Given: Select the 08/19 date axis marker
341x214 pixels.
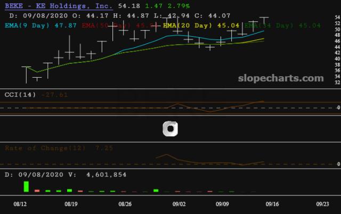Looking at the screenshot, I should coord(71,204).
